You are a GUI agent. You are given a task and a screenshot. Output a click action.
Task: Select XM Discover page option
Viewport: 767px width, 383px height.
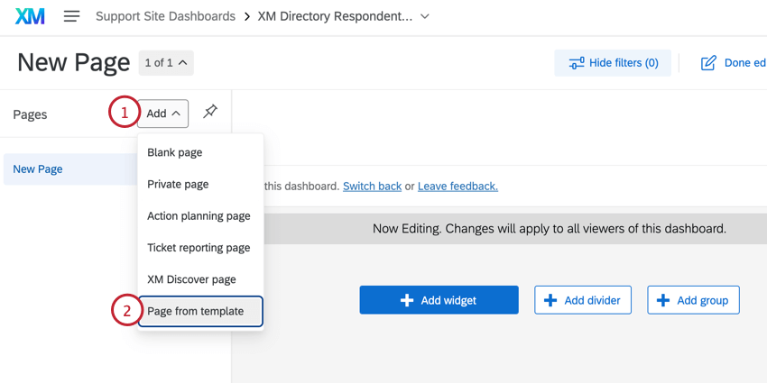(191, 279)
